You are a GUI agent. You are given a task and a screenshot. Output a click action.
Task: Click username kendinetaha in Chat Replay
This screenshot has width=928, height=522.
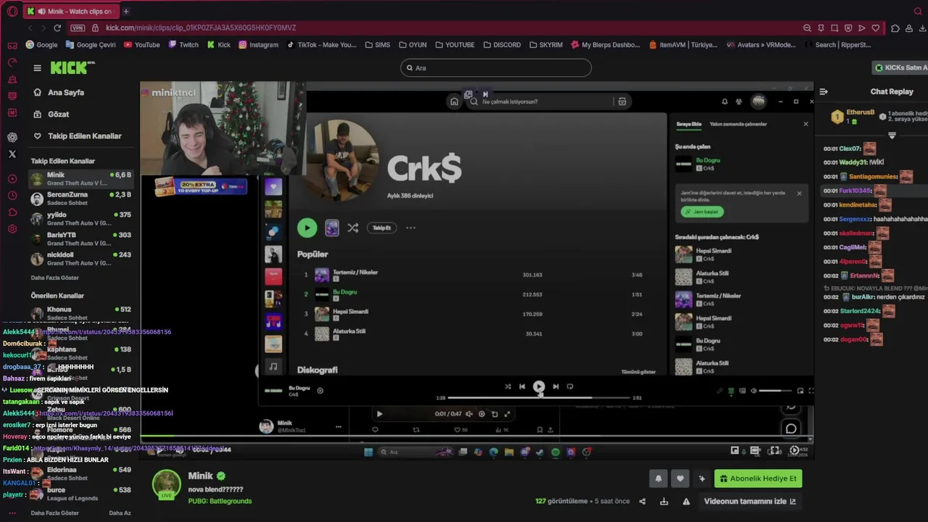tap(858, 205)
